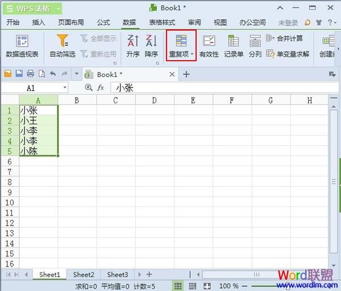The height and width of the screenshot is (291, 341).
Task: Open Data Validity (有效性) tool
Action: coord(209,46)
